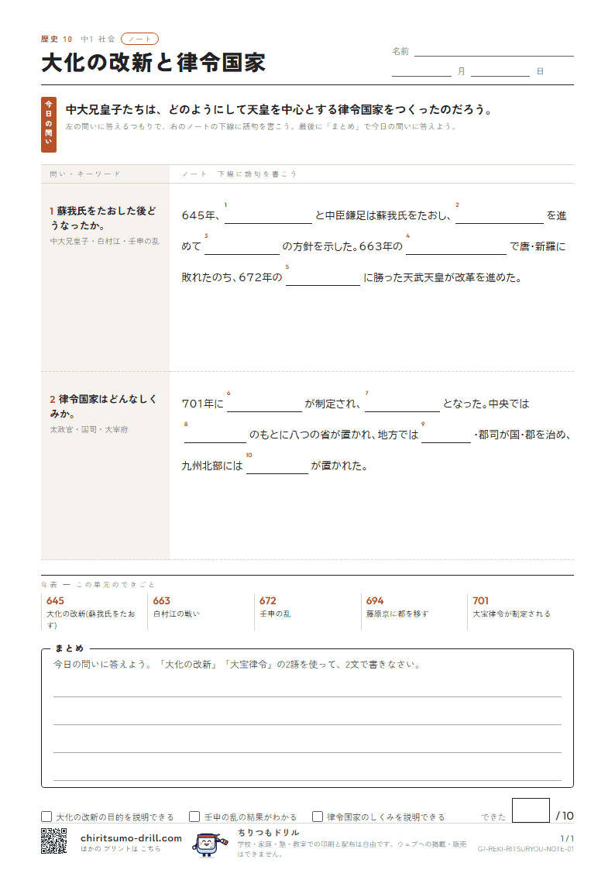The width and height of the screenshot is (615, 870).
Task: Click the 大化の改新(蘇我氏をたおす) timeline entry
Action: pos(91,619)
